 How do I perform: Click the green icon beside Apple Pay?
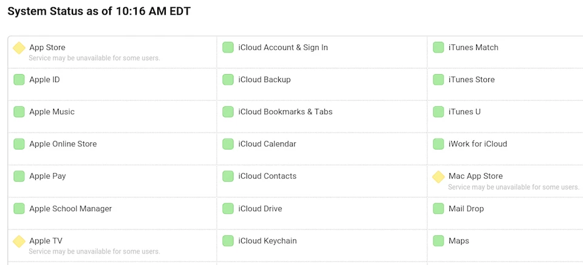click(x=19, y=176)
